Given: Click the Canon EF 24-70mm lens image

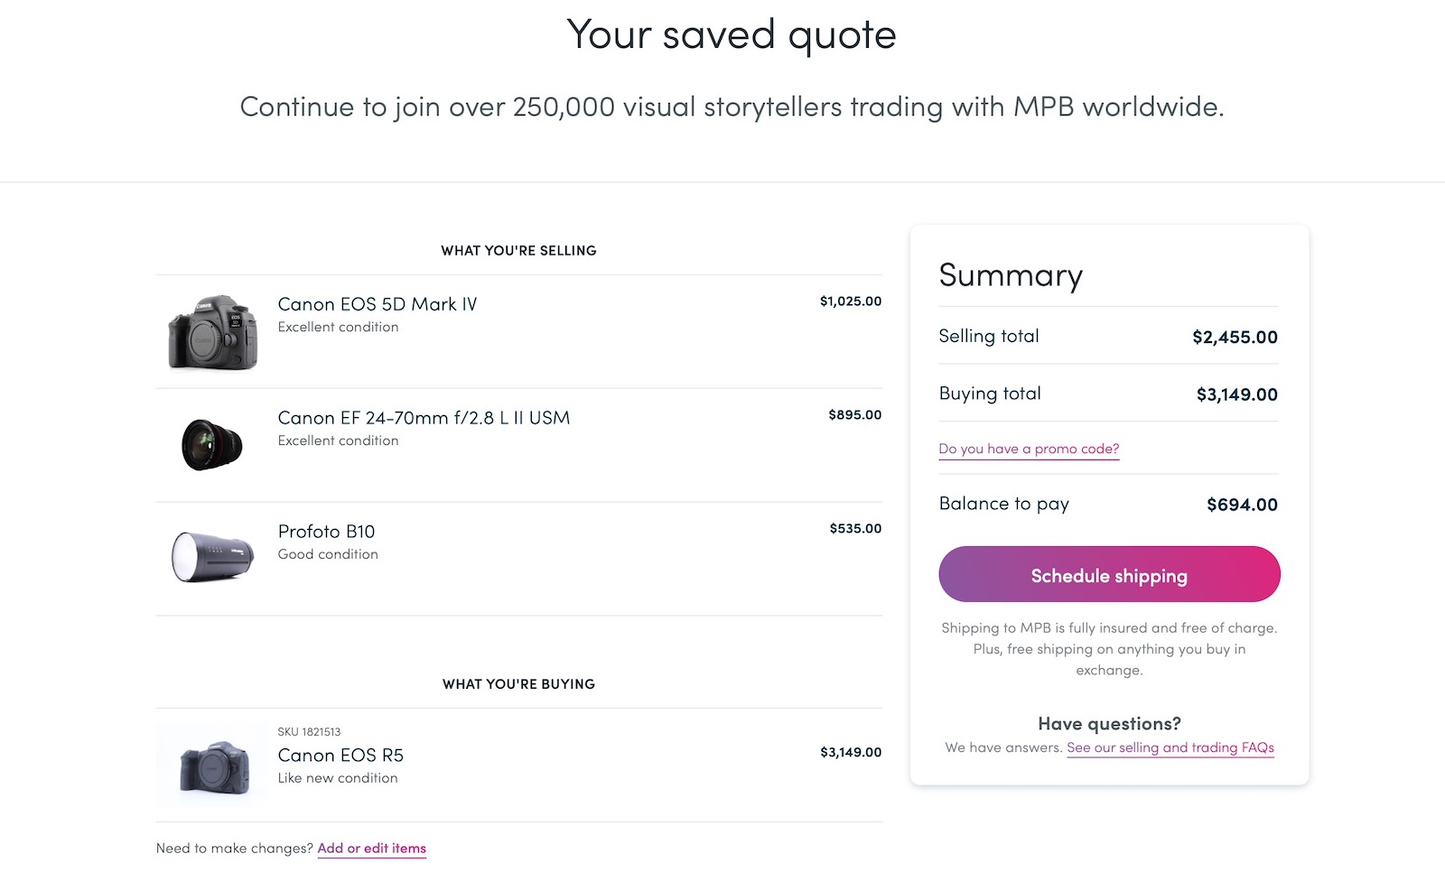Looking at the screenshot, I should point(213,444).
